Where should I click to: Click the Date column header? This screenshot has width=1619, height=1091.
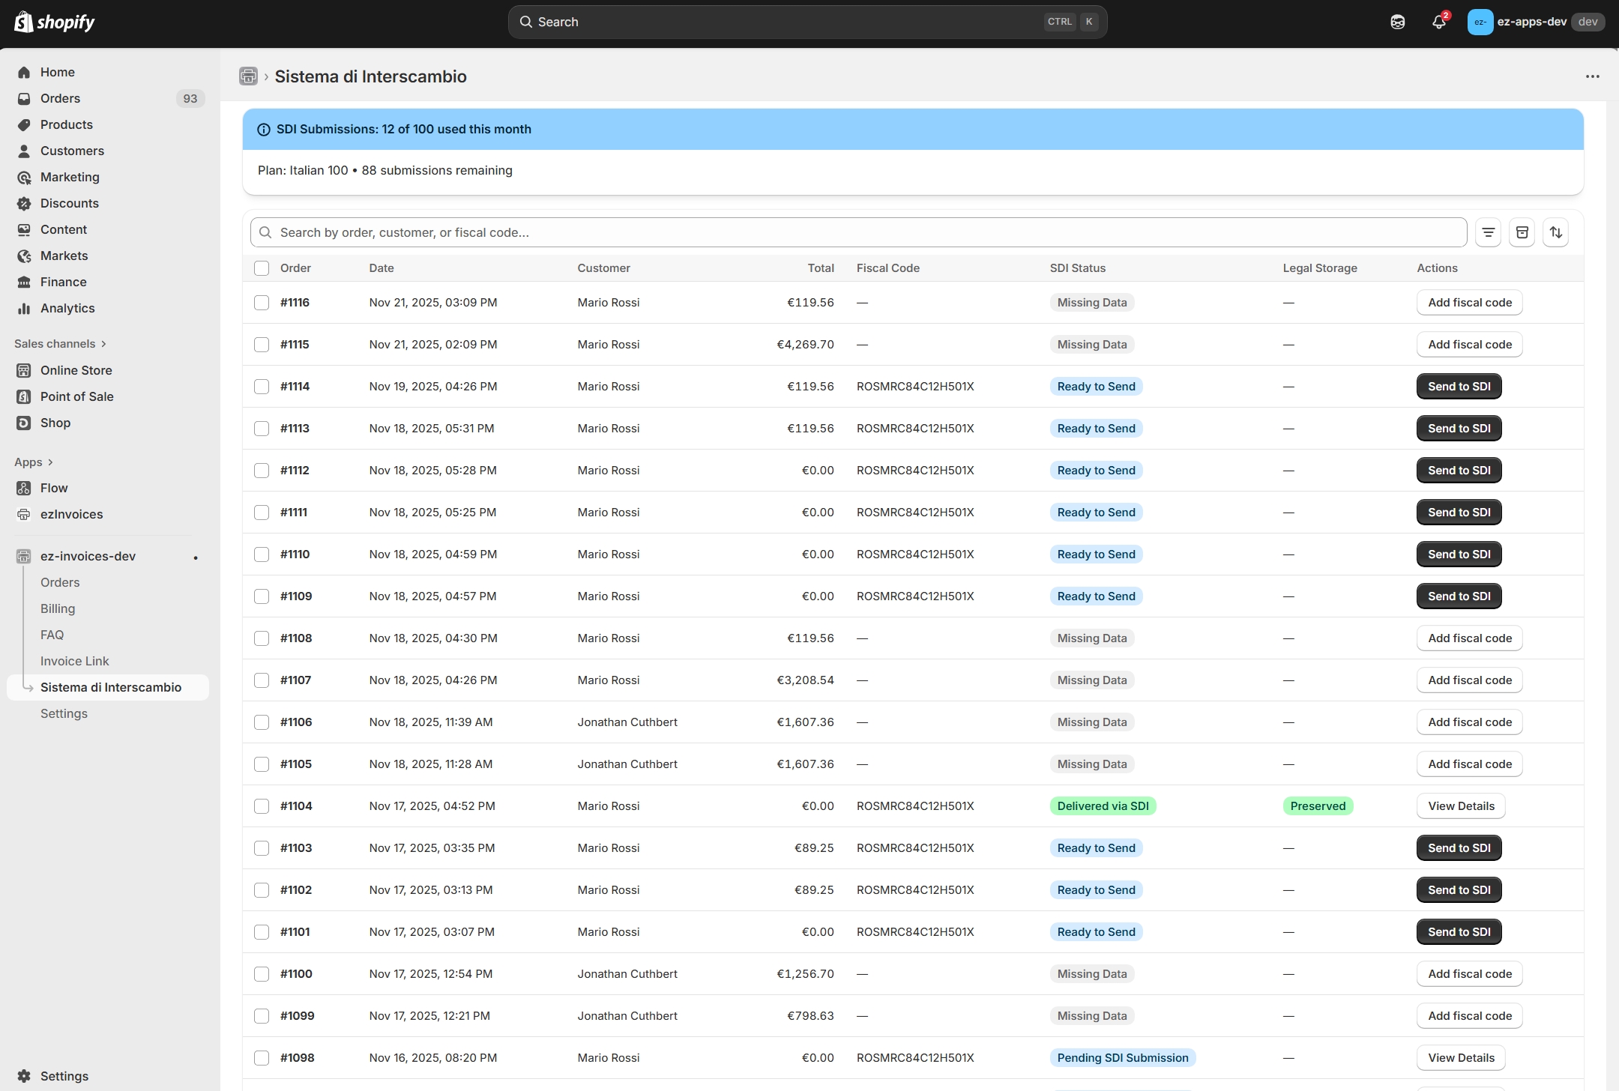382,268
